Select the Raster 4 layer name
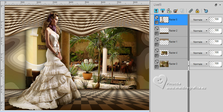 [173, 53]
